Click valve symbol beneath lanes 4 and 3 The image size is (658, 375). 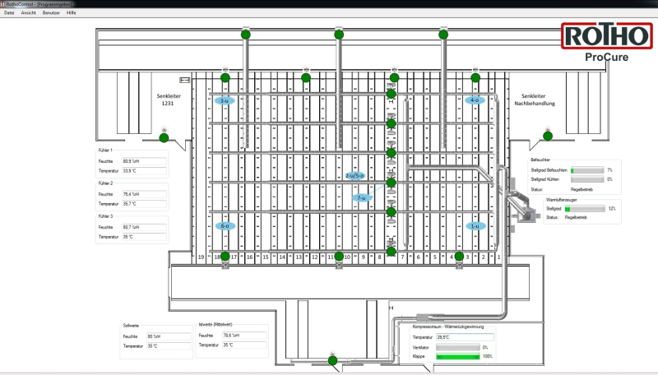(x=459, y=265)
